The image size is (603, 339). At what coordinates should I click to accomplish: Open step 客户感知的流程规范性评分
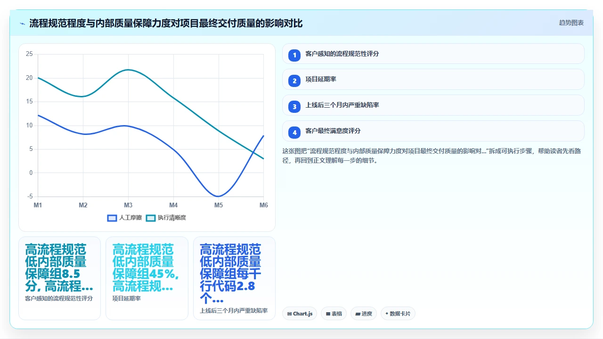coord(433,54)
